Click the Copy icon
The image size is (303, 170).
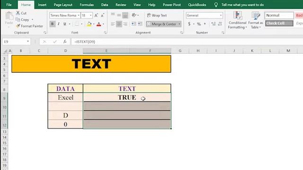[18, 19]
